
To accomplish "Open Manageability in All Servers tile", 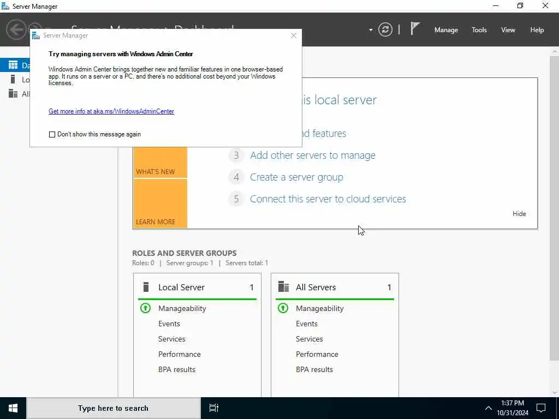I will 320,309.
